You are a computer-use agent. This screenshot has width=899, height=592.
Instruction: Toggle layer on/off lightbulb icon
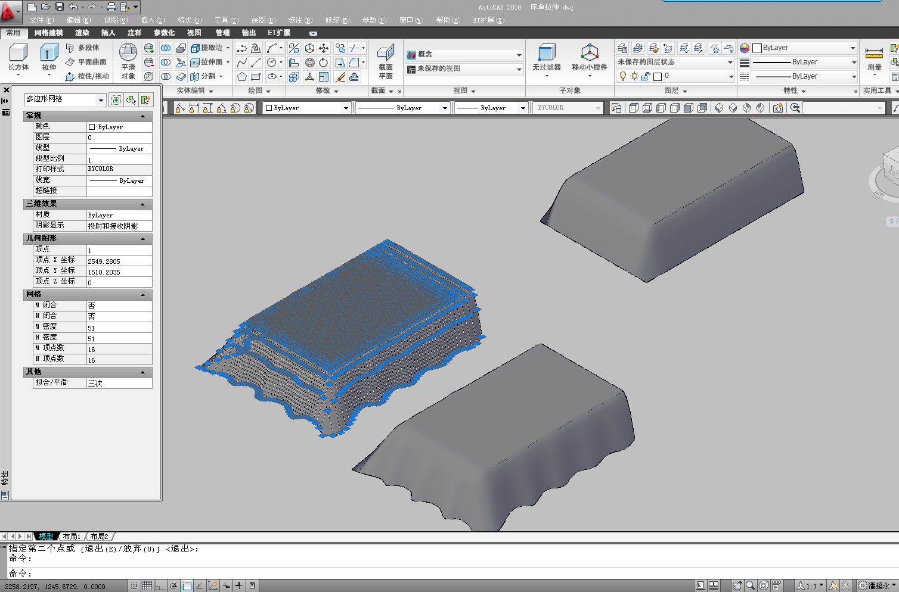[x=623, y=76]
